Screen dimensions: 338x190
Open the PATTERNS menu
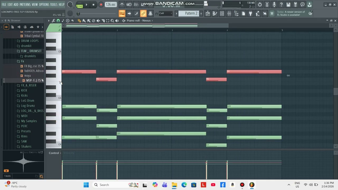[25, 4]
